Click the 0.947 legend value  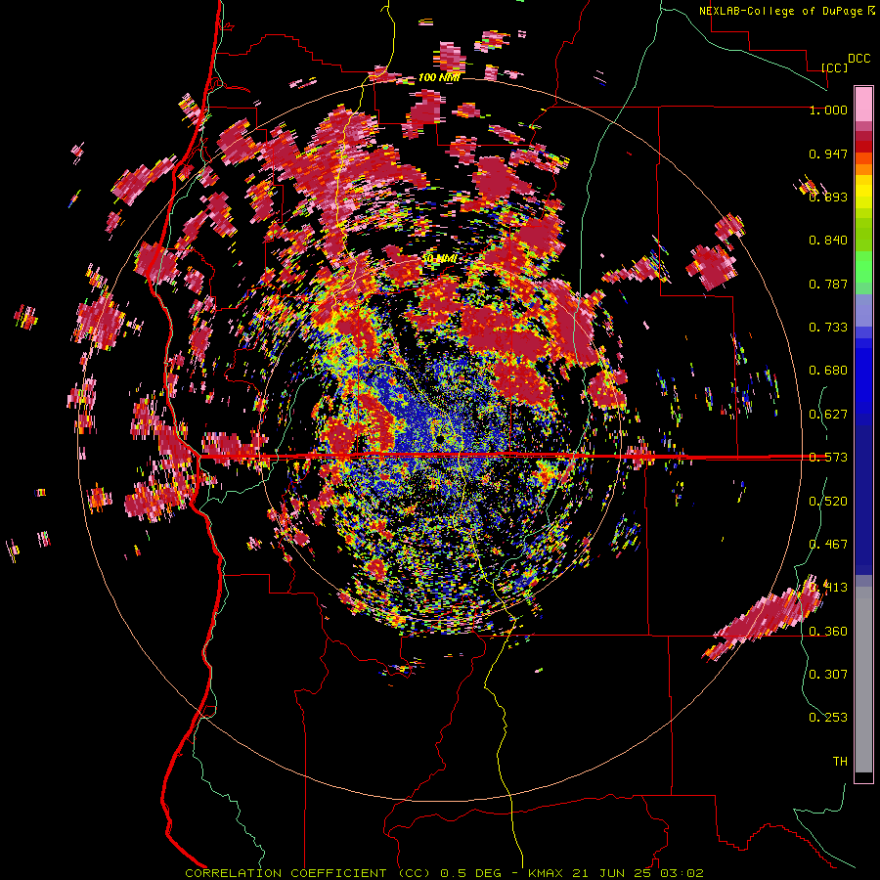[828, 154]
